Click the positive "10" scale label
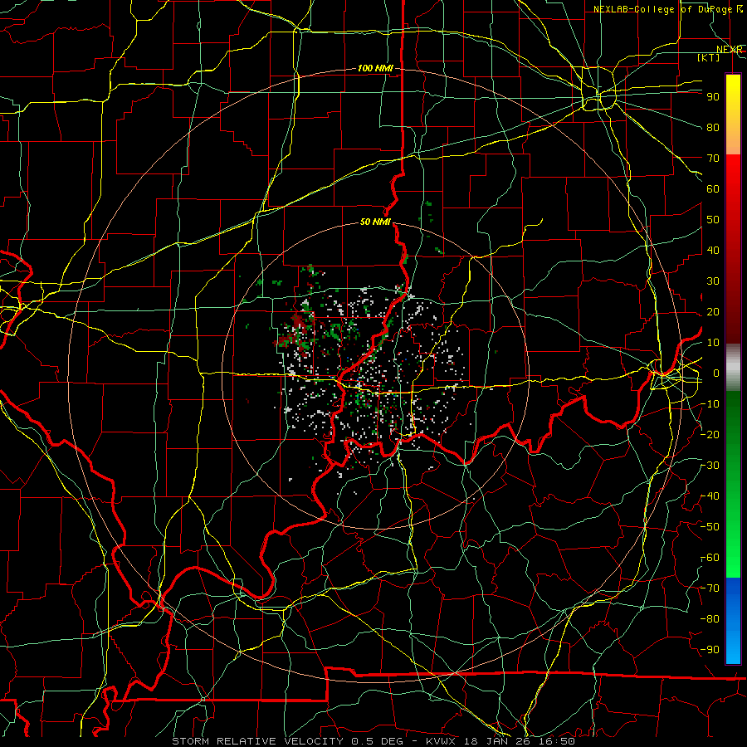Viewport: 747px width, 747px height. pyautogui.click(x=713, y=343)
